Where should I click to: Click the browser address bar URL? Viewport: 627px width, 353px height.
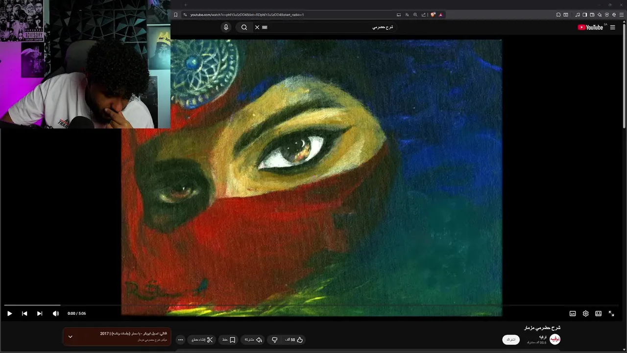coord(247,15)
